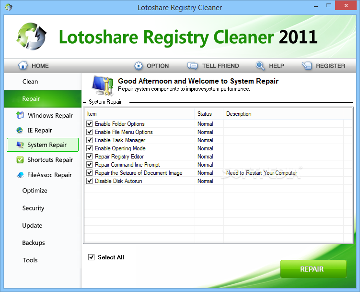
Task: Open HELP from toolbar
Action: (x=270, y=66)
